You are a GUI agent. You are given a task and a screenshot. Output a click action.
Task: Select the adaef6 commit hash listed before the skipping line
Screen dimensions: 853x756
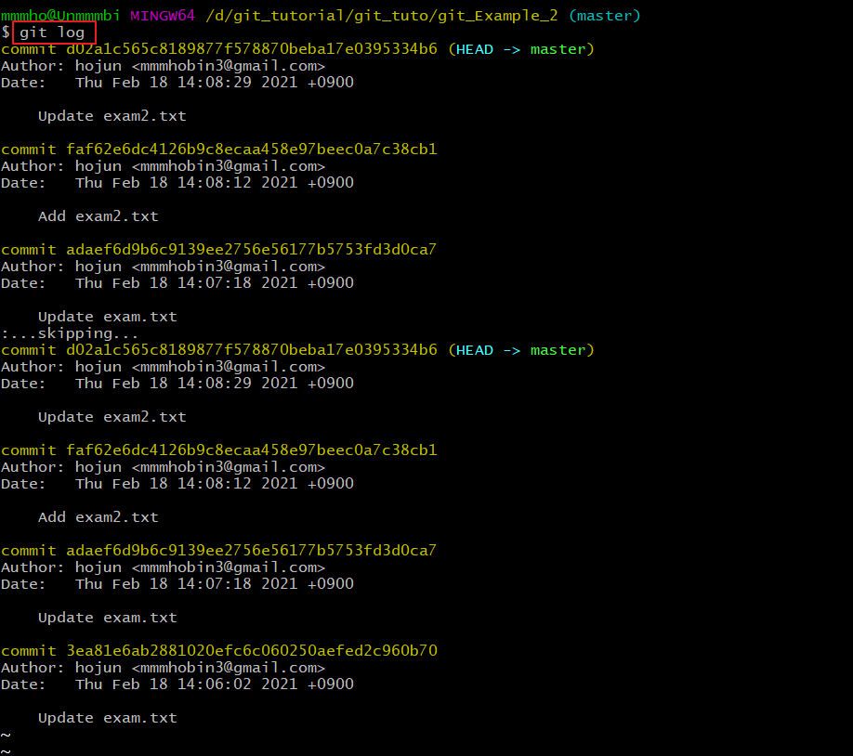[x=251, y=250]
